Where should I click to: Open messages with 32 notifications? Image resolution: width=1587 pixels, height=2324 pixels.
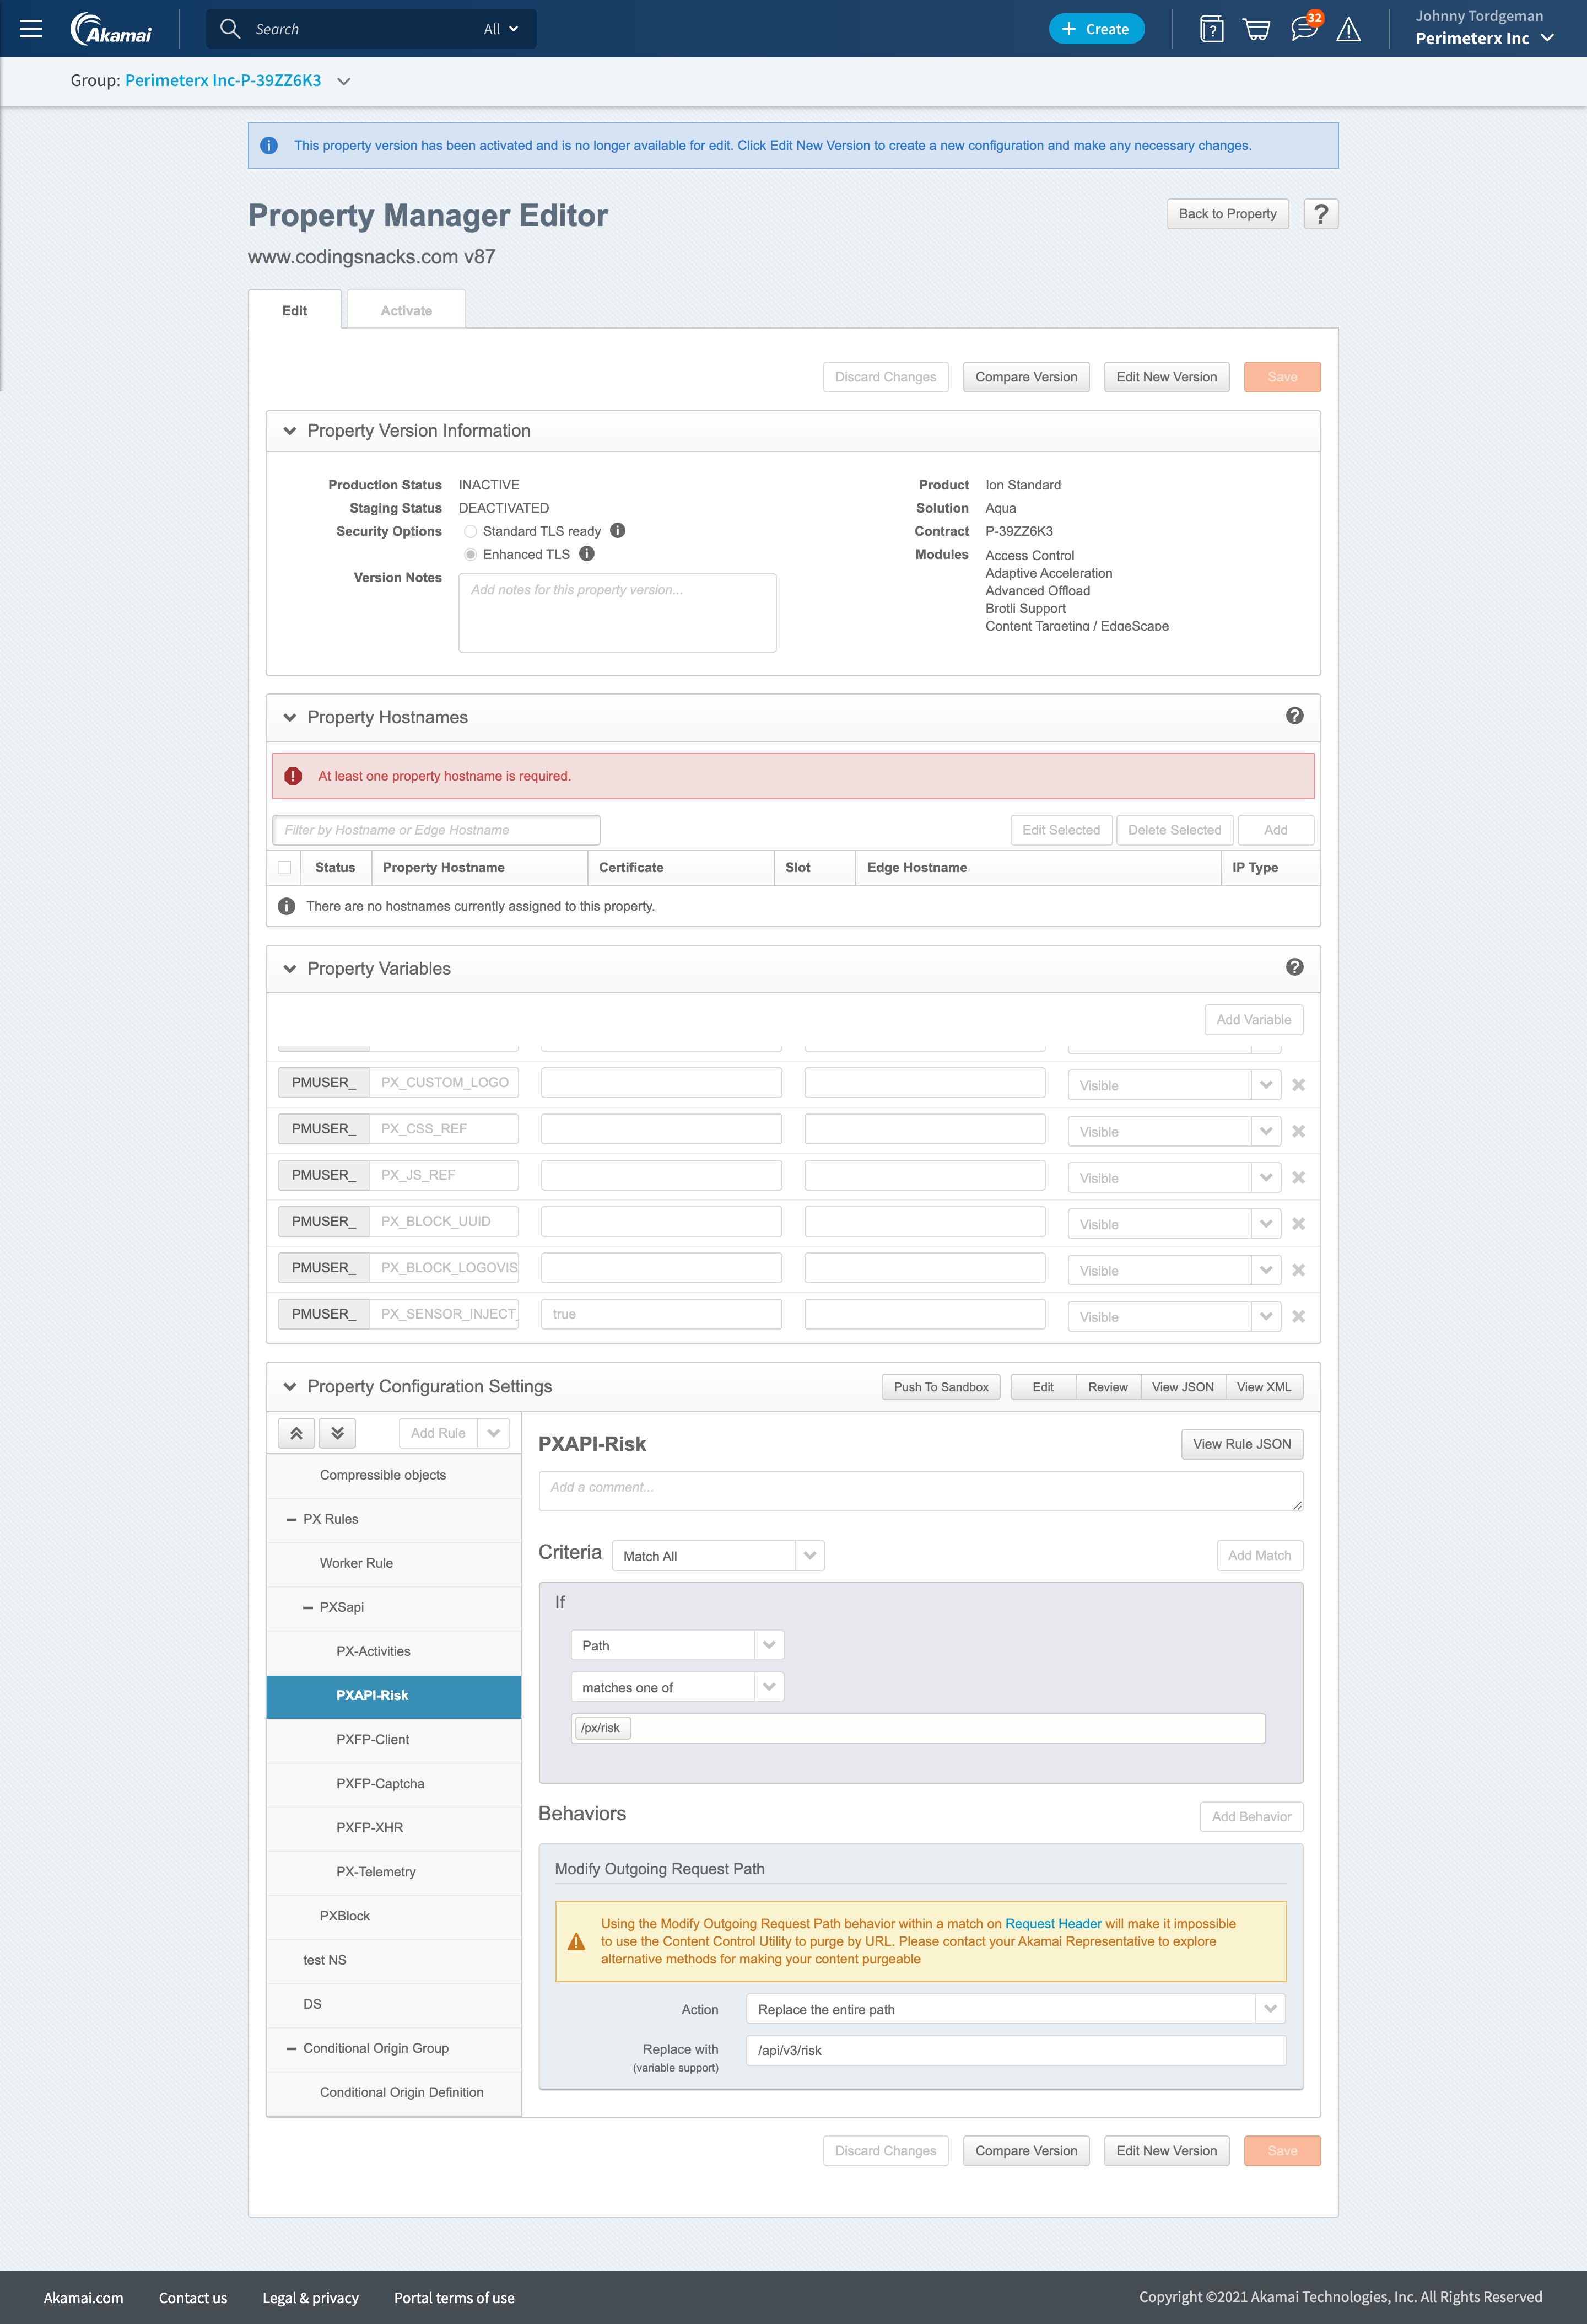pos(1303,28)
